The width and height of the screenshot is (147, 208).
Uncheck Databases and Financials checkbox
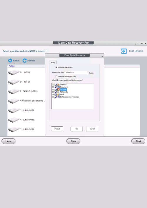pyautogui.click(x=56, y=97)
